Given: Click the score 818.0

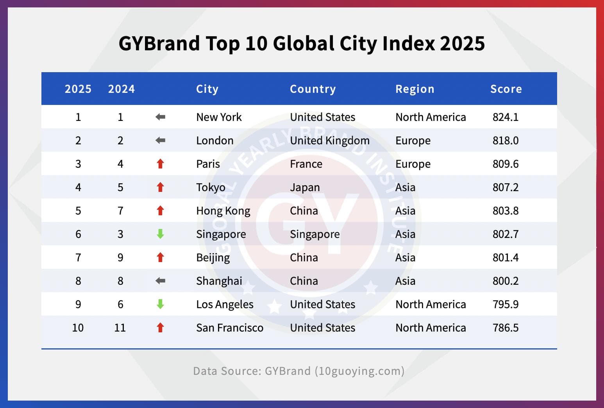Looking at the screenshot, I should click(506, 140).
